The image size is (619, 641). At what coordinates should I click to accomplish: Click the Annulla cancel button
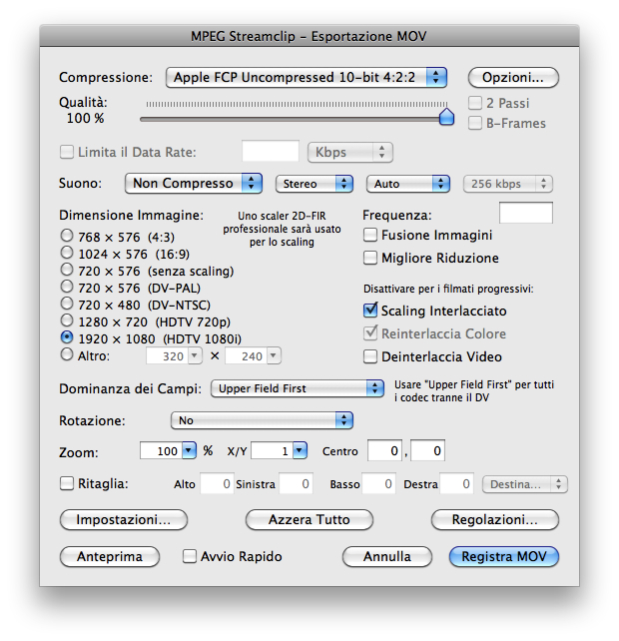(x=387, y=556)
